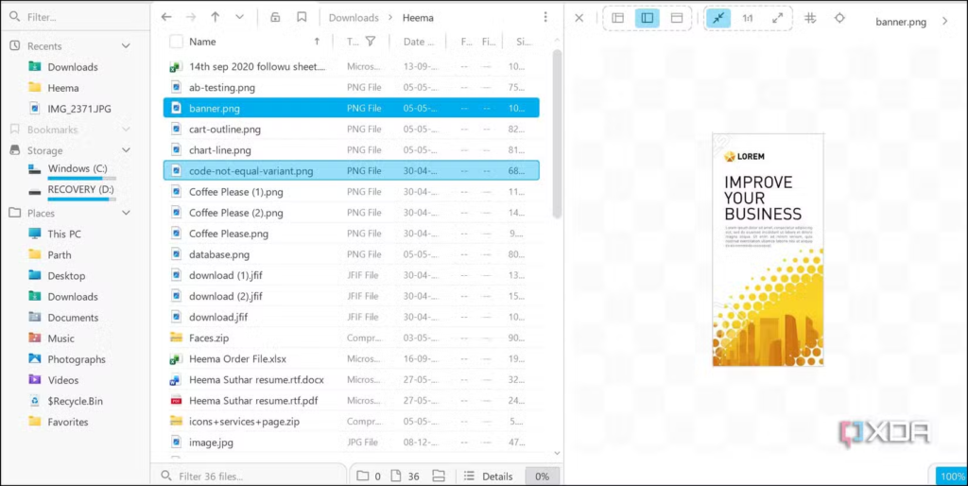
Task: Collapse the Places section in sidebar
Action: point(126,213)
